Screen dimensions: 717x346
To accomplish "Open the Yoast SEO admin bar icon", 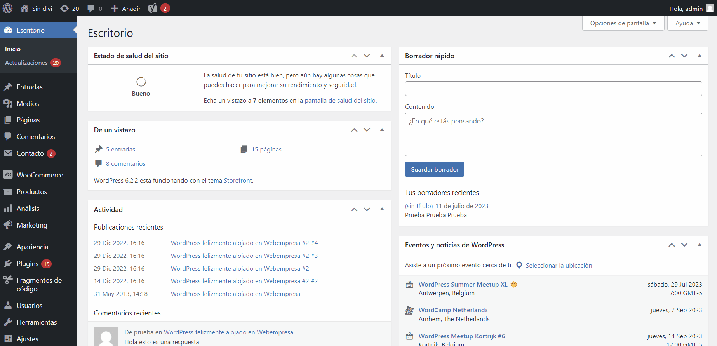I will pos(153,8).
